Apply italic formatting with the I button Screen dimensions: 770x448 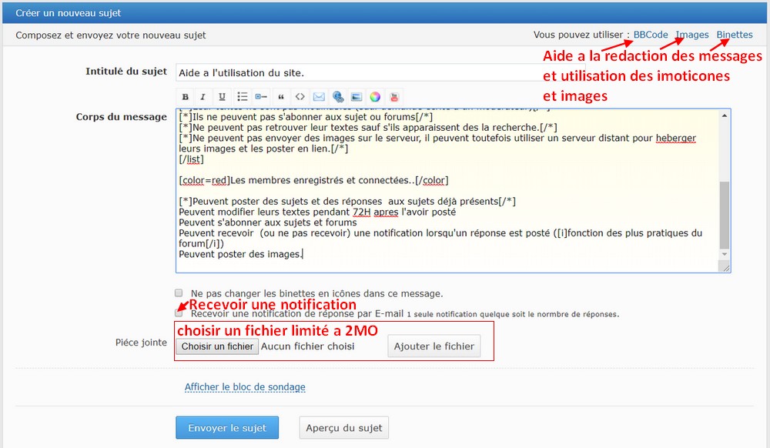coord(203,97)
